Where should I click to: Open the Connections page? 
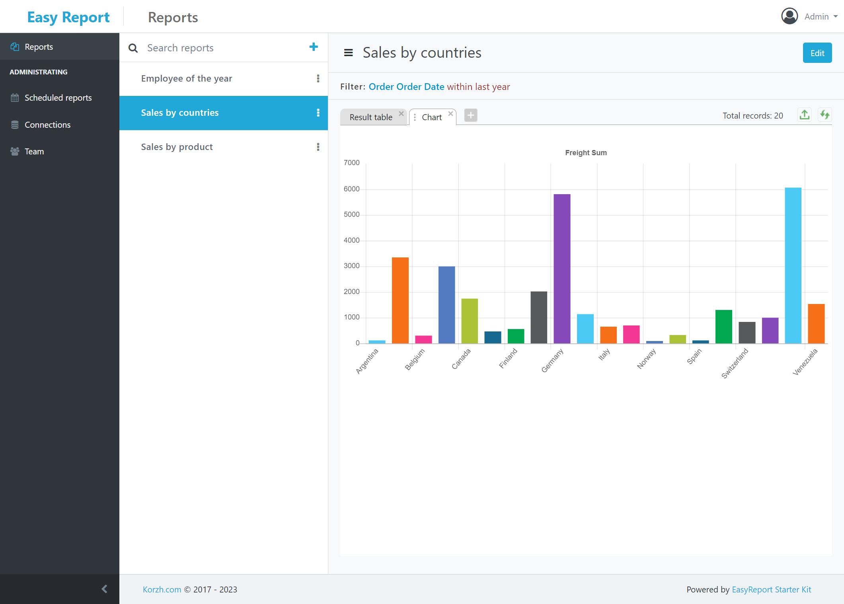click(47, 125)
